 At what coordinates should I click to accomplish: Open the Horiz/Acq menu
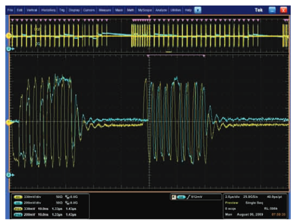pyautogui.click(x=48, y=10)
